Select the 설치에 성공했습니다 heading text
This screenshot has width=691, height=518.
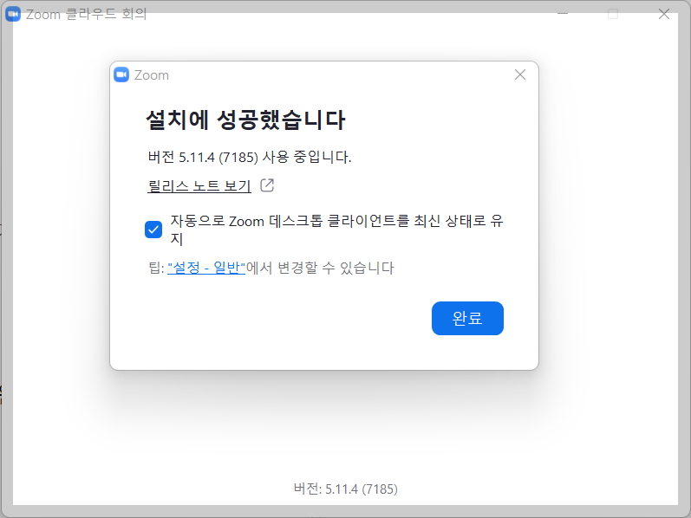tap(245, 120)
